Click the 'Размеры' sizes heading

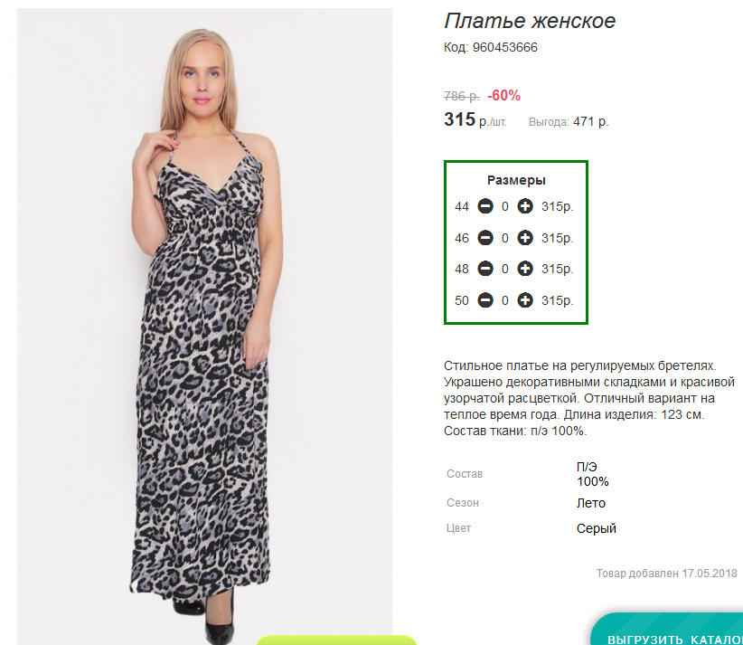pyautogui.click(x=516, y=180)
